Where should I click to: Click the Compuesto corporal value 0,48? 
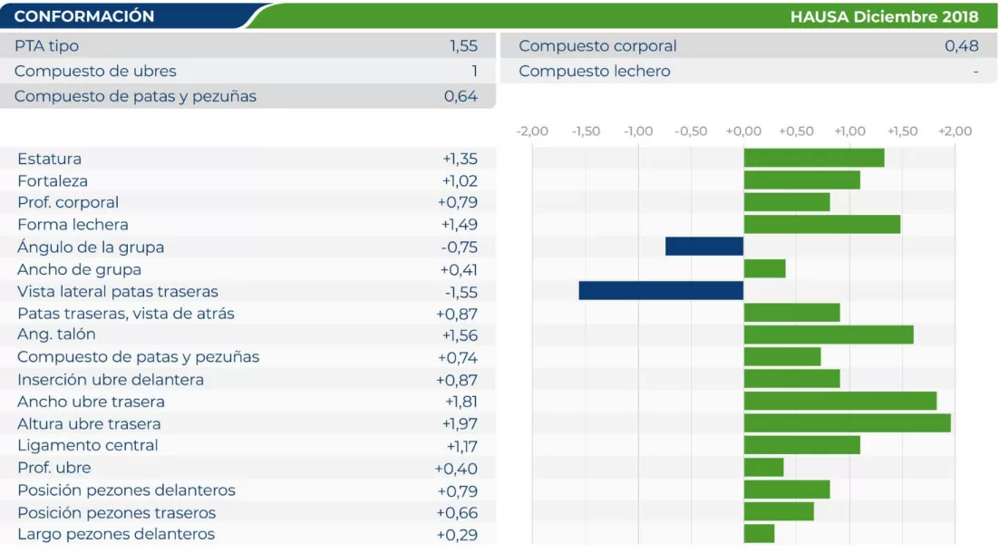tap(961, 45)
